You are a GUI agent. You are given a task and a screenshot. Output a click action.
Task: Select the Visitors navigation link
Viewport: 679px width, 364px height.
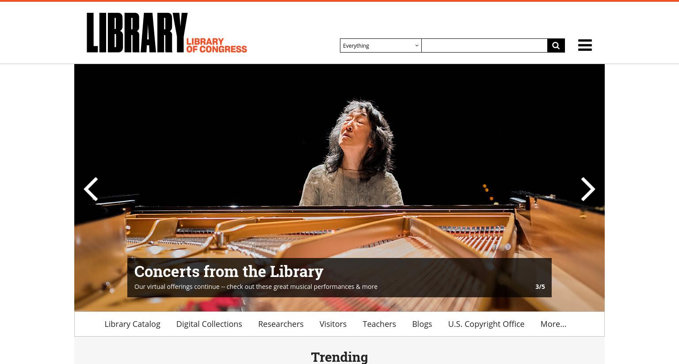[333, 324]
